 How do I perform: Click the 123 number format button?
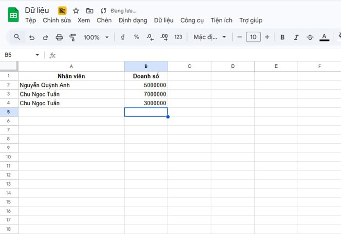pyautogui.click(x=178, y=37)
